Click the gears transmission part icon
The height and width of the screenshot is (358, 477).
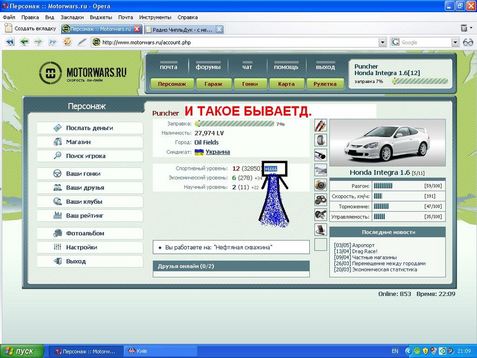coord(321,200)
